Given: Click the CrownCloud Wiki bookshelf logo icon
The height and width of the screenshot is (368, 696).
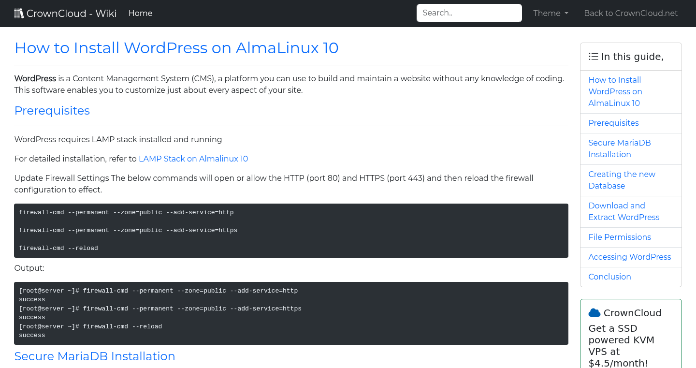Looking at the screenshot, I should coord(19,13).
